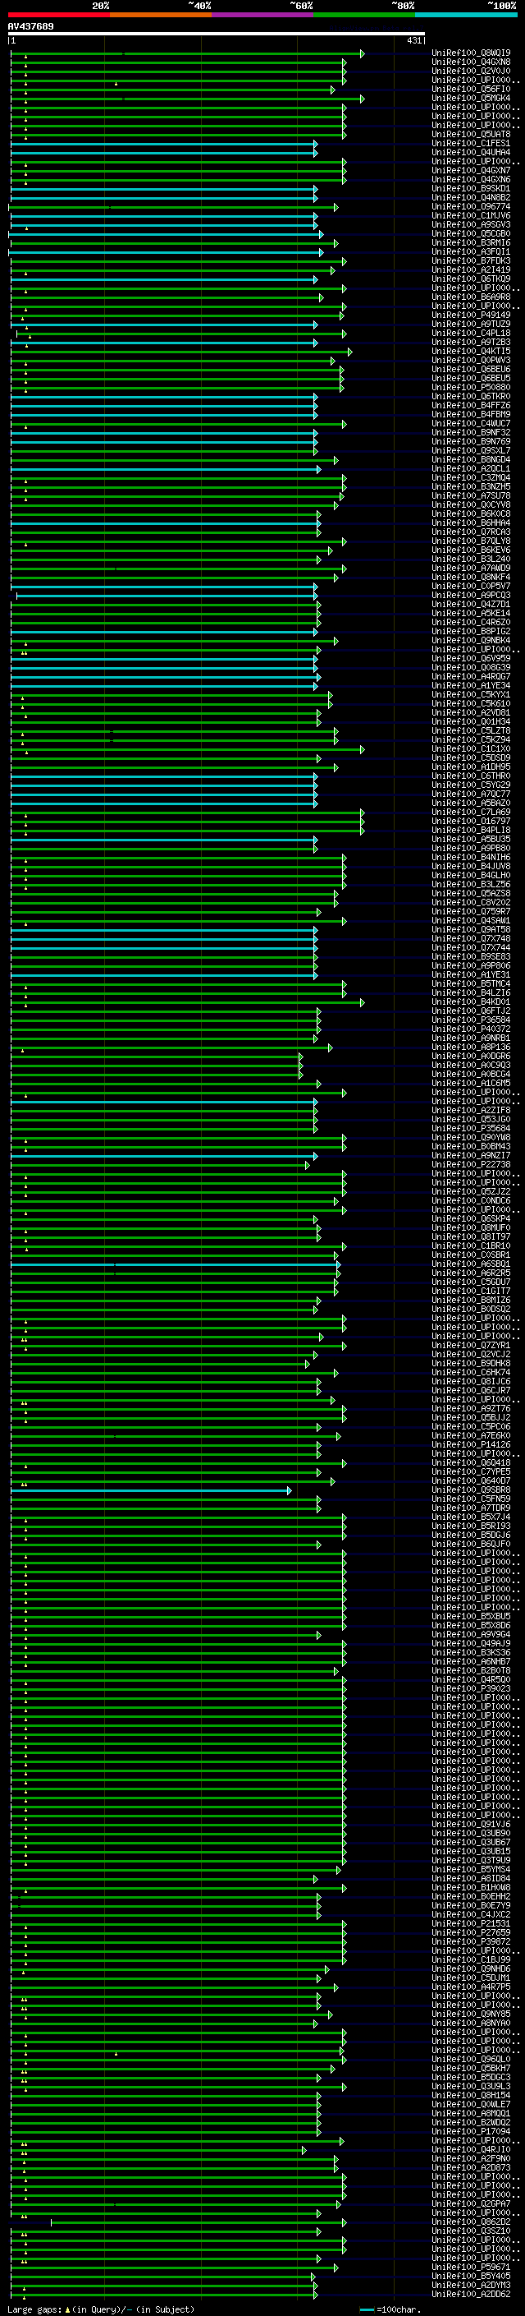Screen dimensions: 525x2316
Task: Select hit UniRef100_Q56FI0
Action: pos(471,89)
